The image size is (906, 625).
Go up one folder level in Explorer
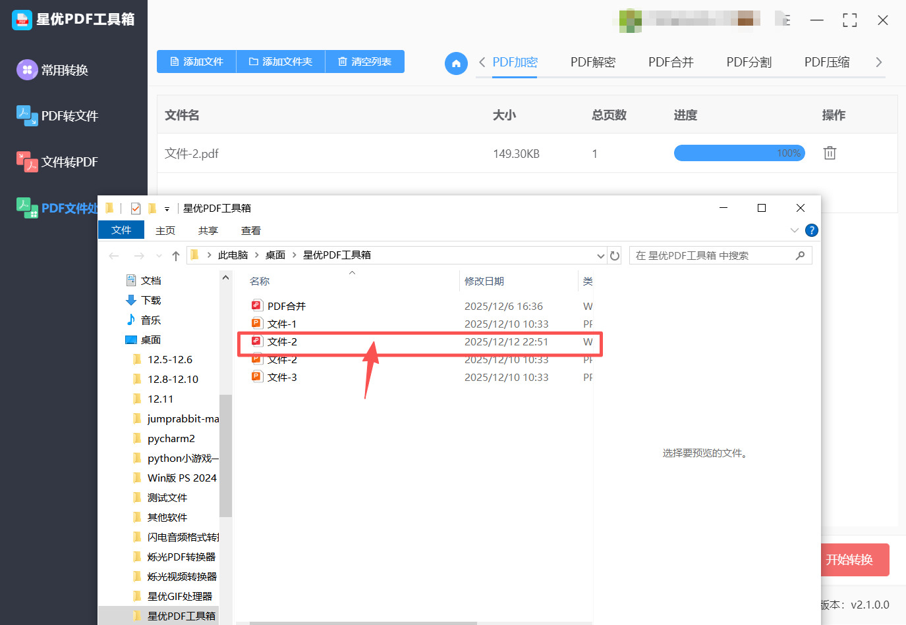(176, 256)
